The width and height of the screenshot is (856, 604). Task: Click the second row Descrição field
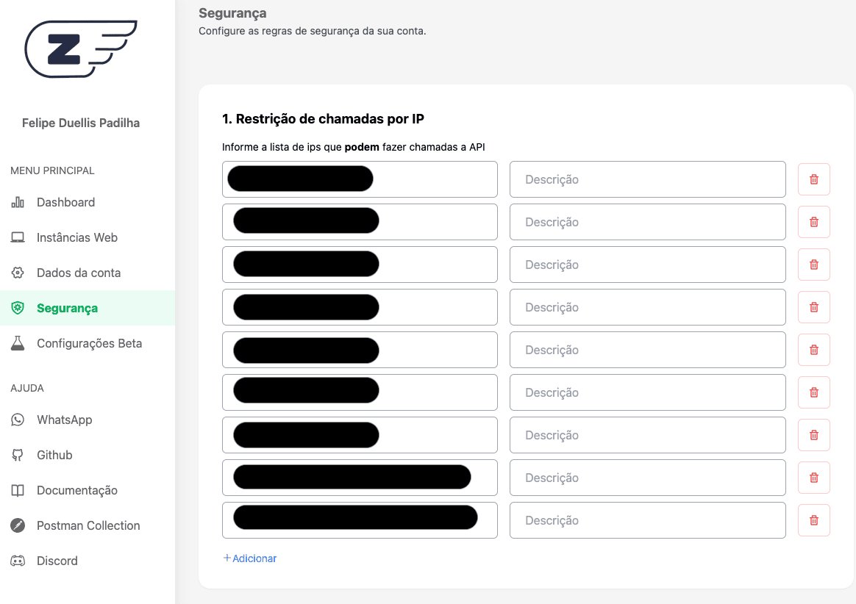point(647,222)
